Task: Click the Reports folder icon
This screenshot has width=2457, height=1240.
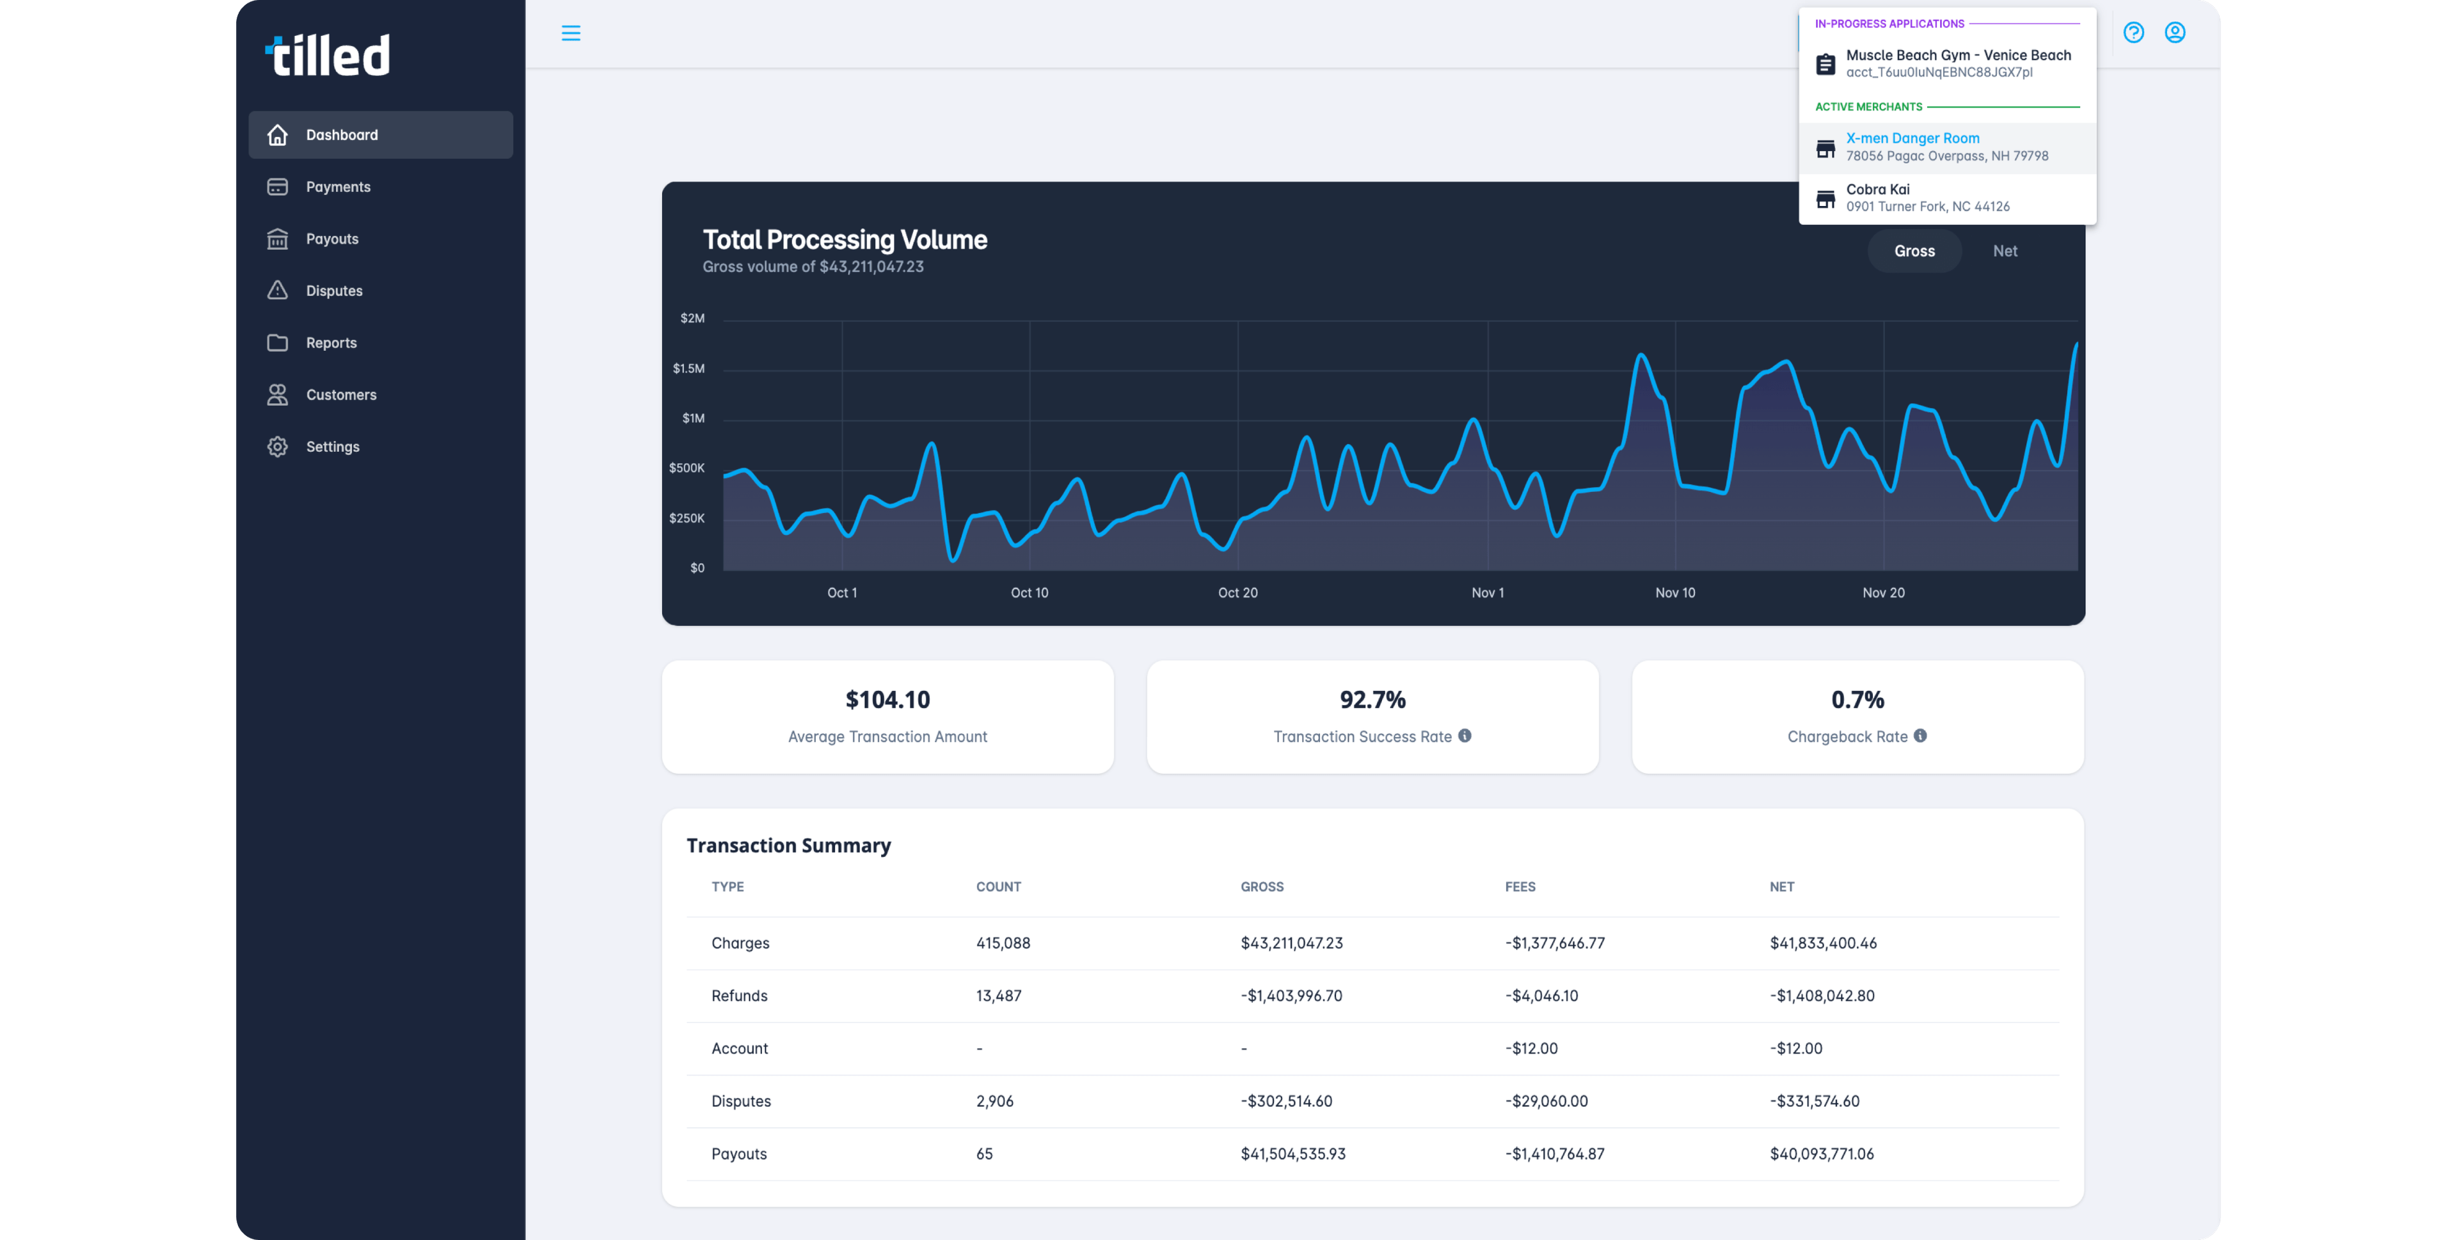Action: tap(278, 342)
